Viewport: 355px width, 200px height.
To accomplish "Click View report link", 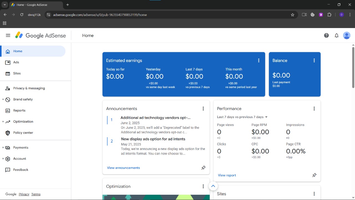I will pyautogui.click(x=227, y=175).
